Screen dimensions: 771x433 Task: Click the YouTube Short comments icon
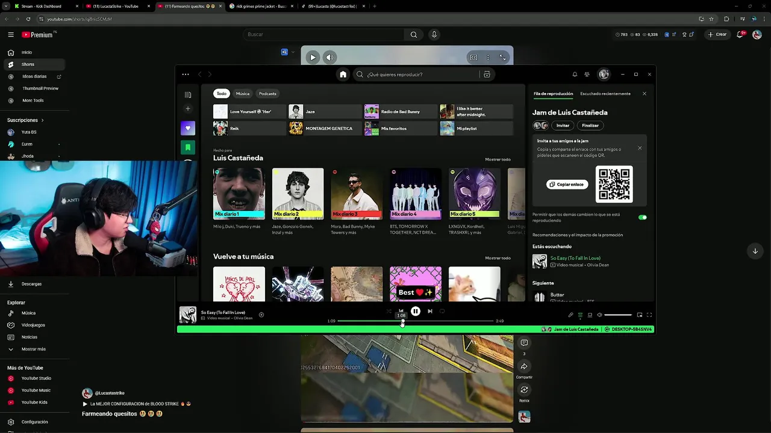point(524,343)
